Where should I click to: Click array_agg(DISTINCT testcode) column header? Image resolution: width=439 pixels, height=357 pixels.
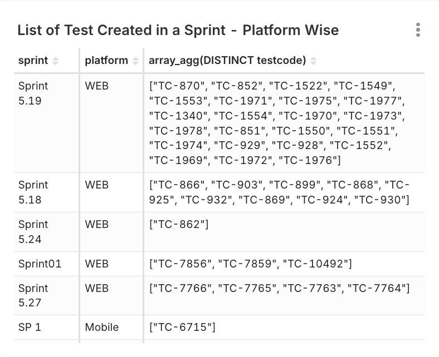point(227,61)
